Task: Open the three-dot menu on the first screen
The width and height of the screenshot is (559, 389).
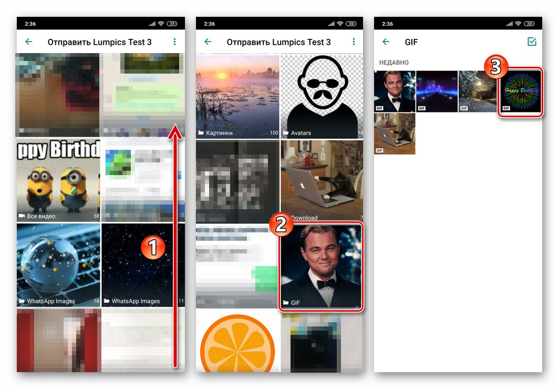Action: (x=174, y=42)
